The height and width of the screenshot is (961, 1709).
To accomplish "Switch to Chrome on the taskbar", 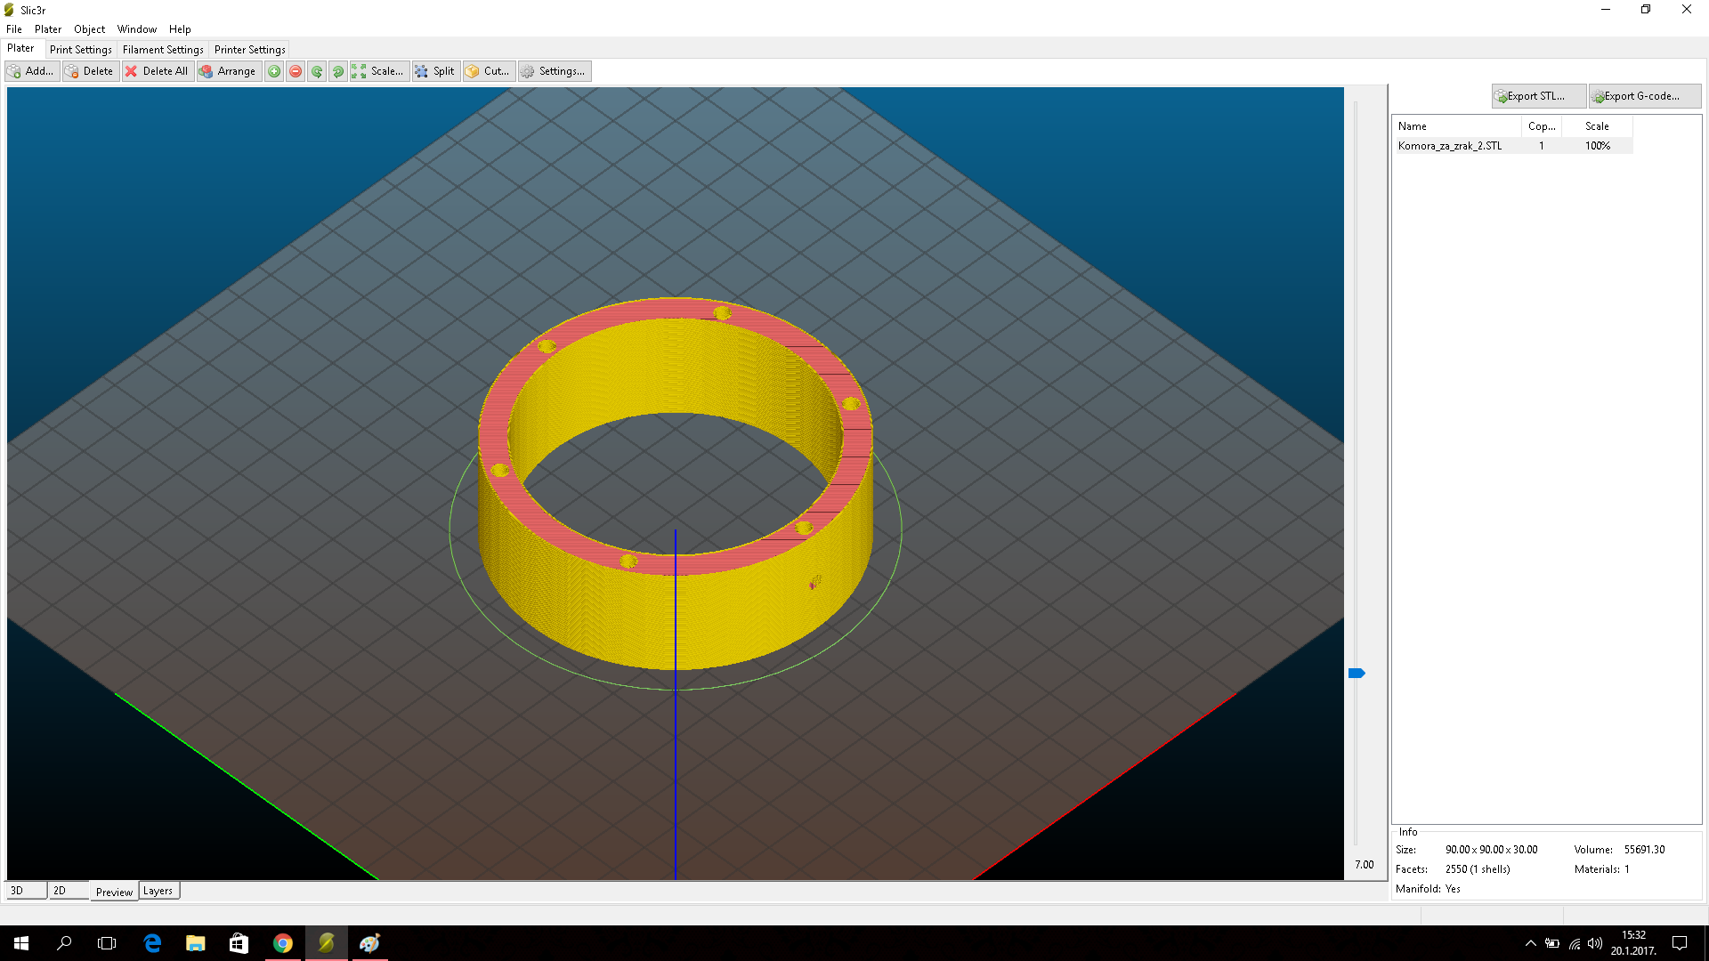I will (x=283, y=943).
